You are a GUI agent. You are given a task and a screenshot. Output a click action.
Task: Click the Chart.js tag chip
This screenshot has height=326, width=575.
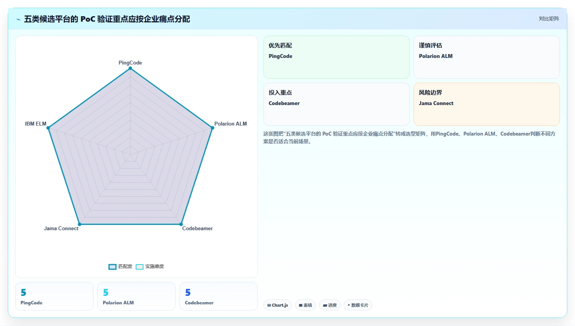[x=278, y=305]
